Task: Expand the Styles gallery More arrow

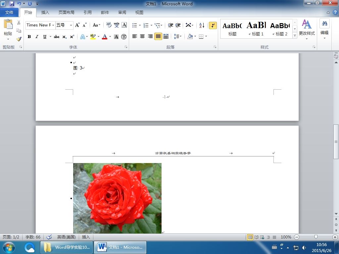Action: (x=295, y=35)
